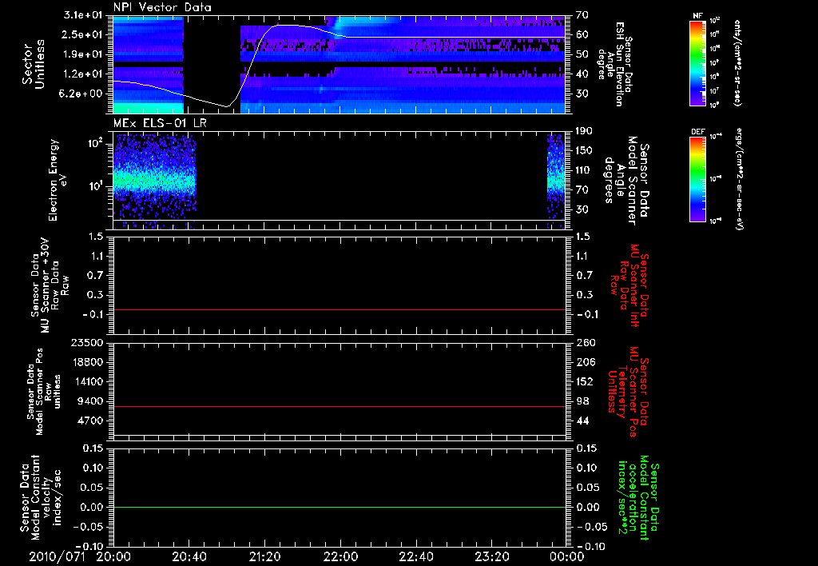Select the 'NPI Vector Data' panel title

point(162,7)
